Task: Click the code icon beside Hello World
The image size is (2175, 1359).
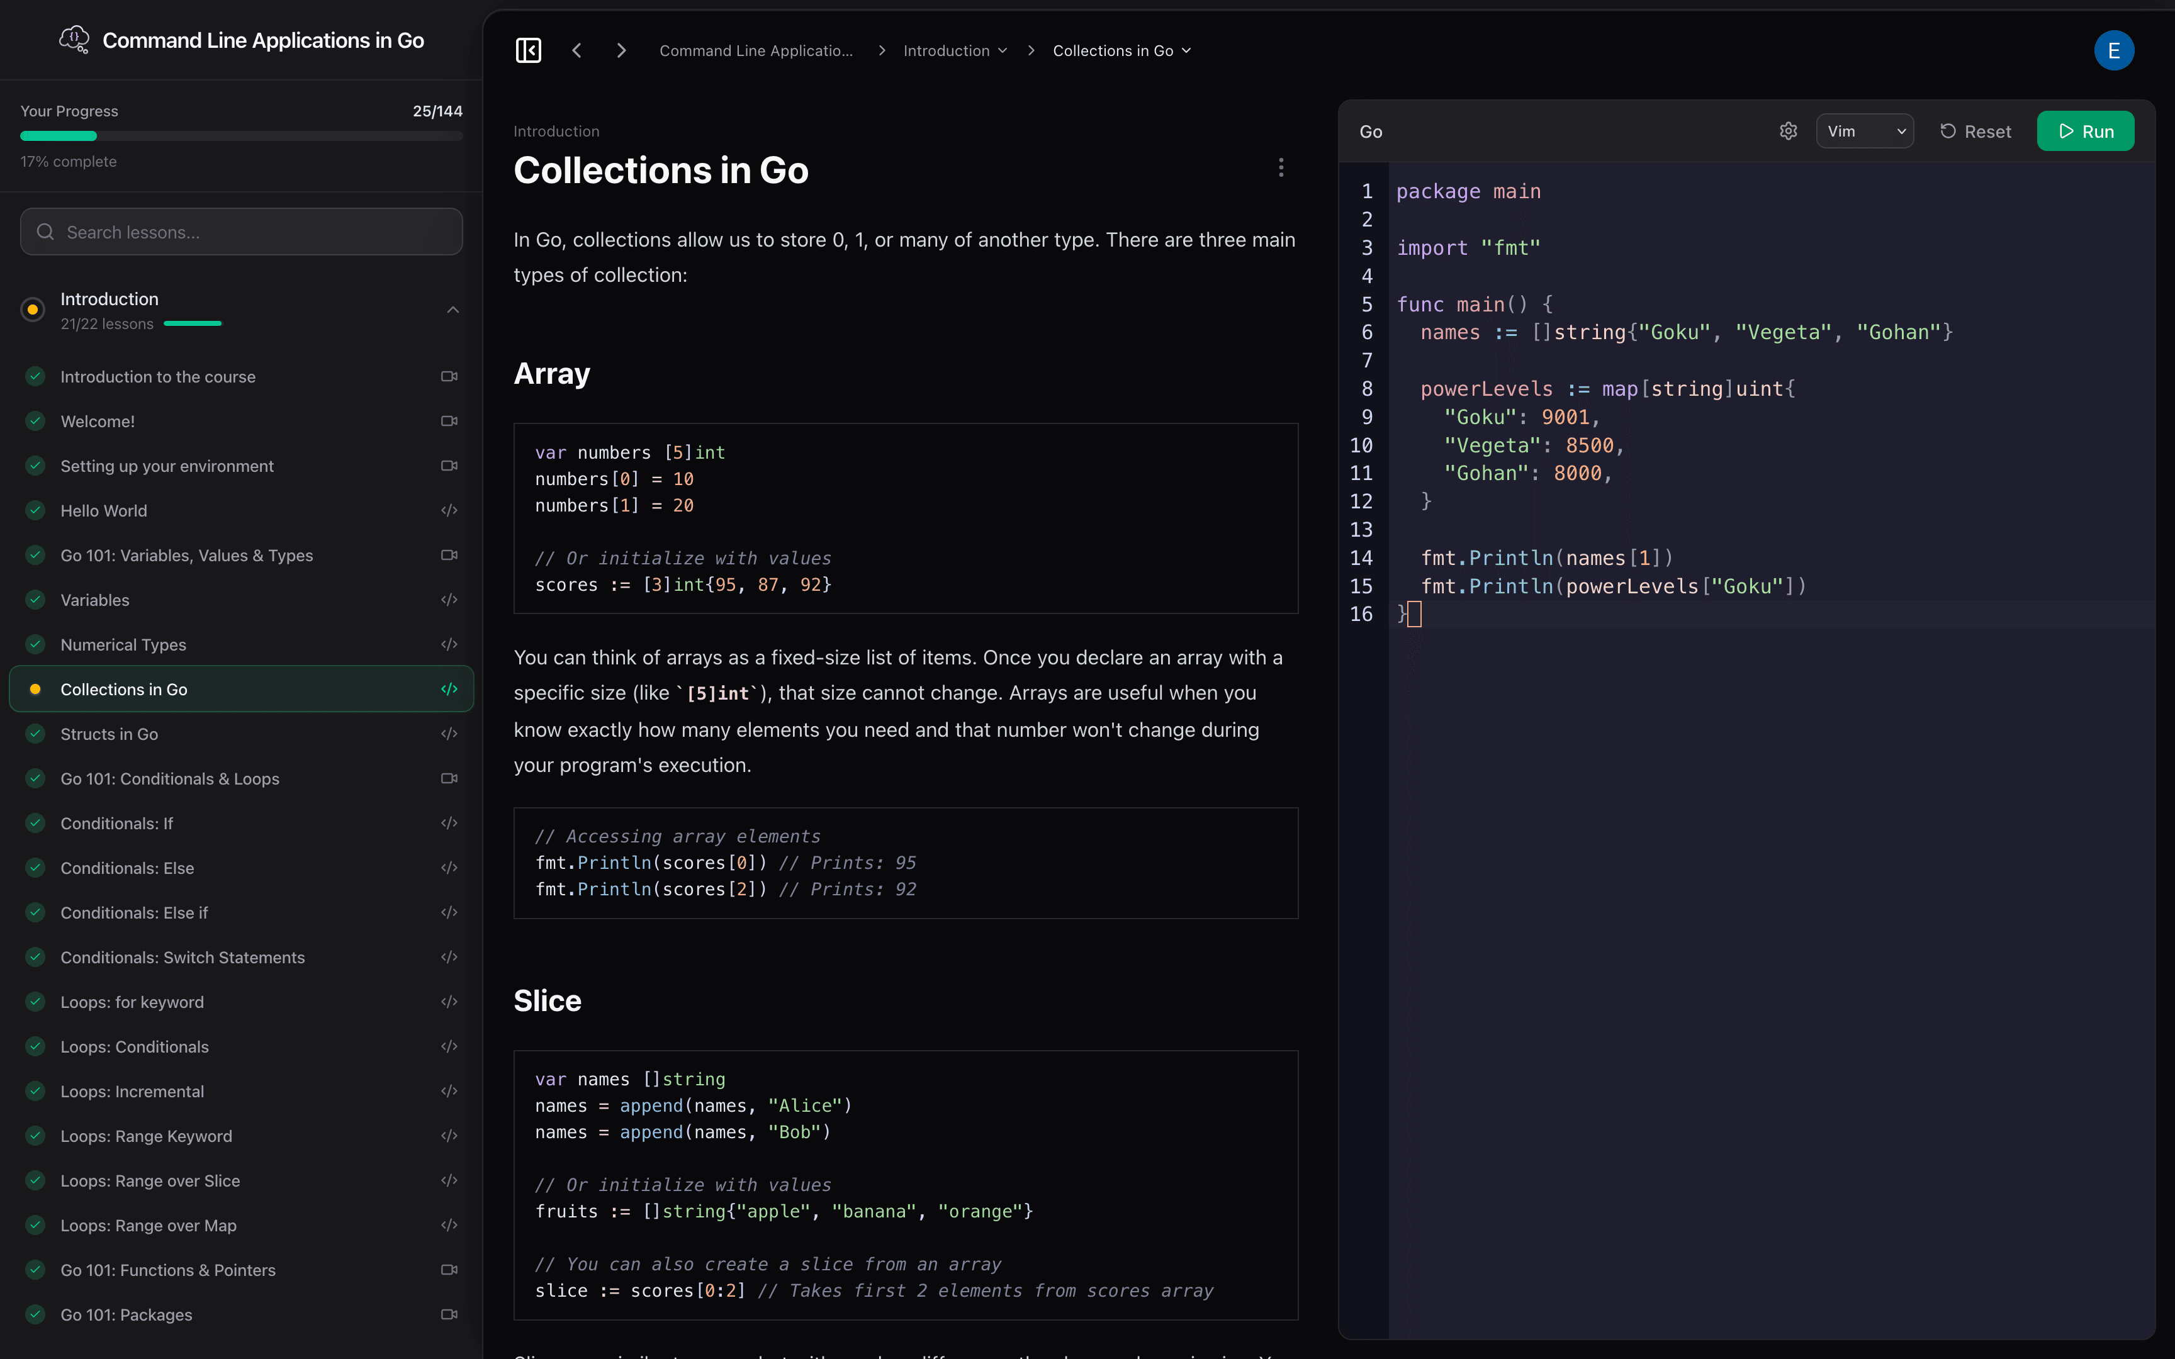Action: pyautogui.click(x=449, y=510)
